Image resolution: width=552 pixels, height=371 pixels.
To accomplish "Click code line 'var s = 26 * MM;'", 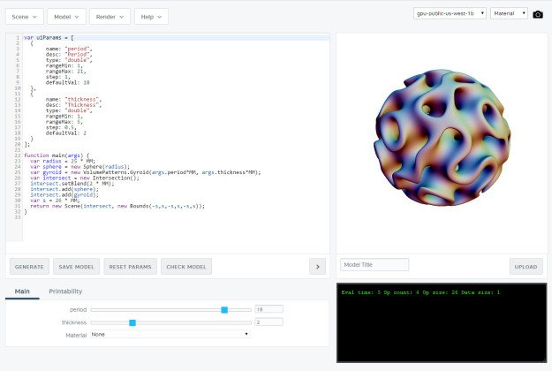I will [55, 201].
